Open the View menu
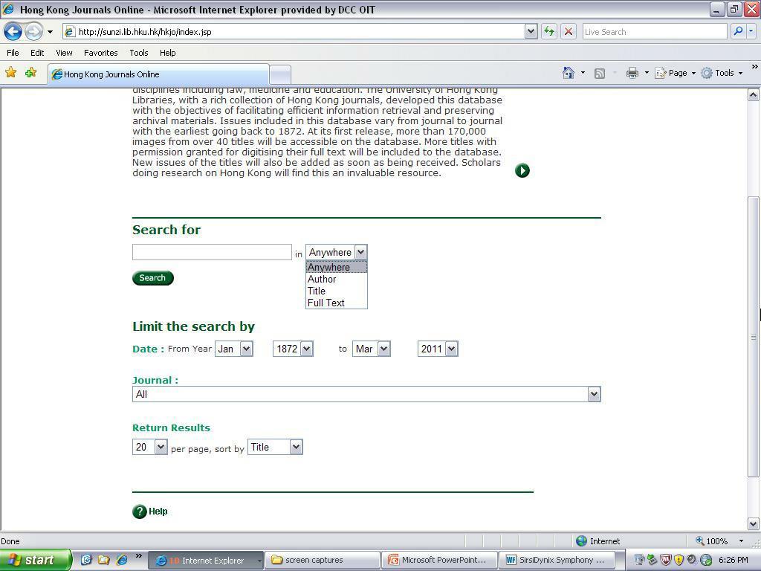Viewport: 761px width, 571px height. [x=64, y=53]
